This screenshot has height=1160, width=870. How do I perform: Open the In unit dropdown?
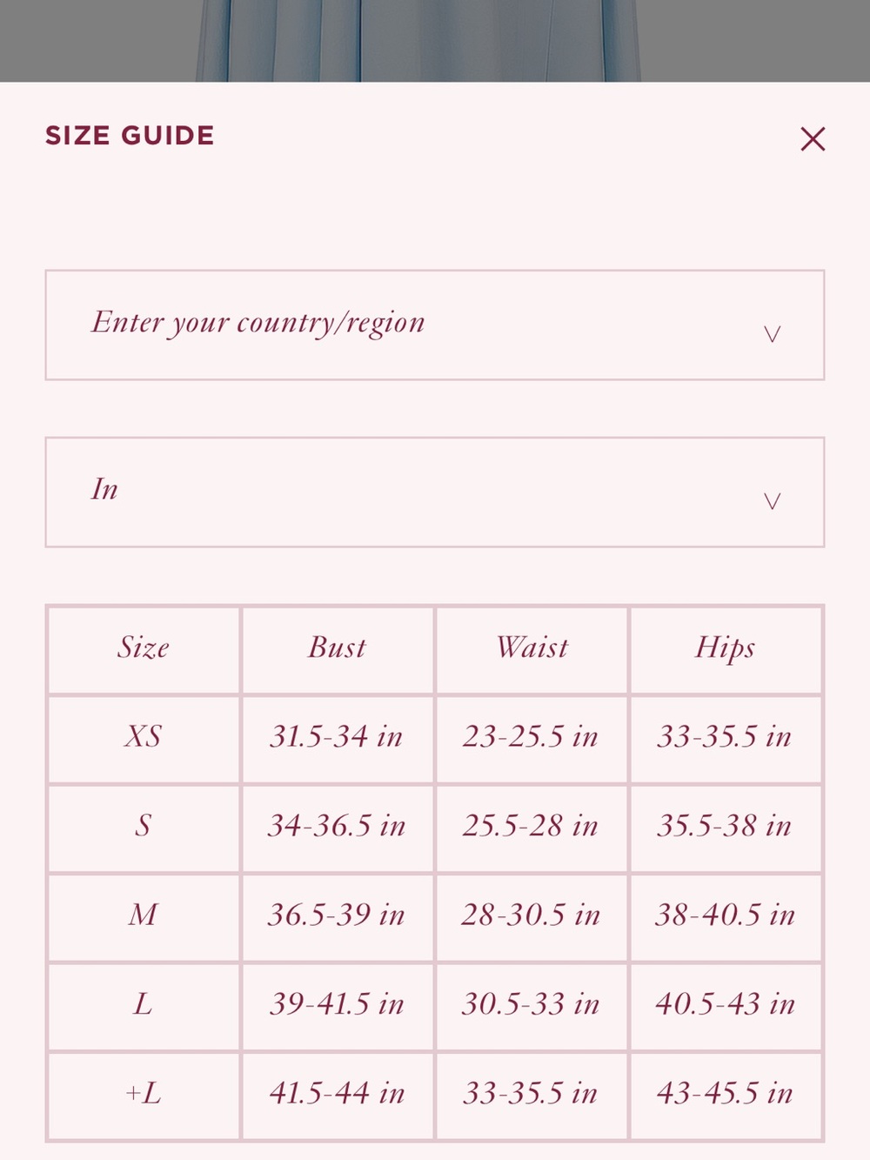(x=435, y=492)
